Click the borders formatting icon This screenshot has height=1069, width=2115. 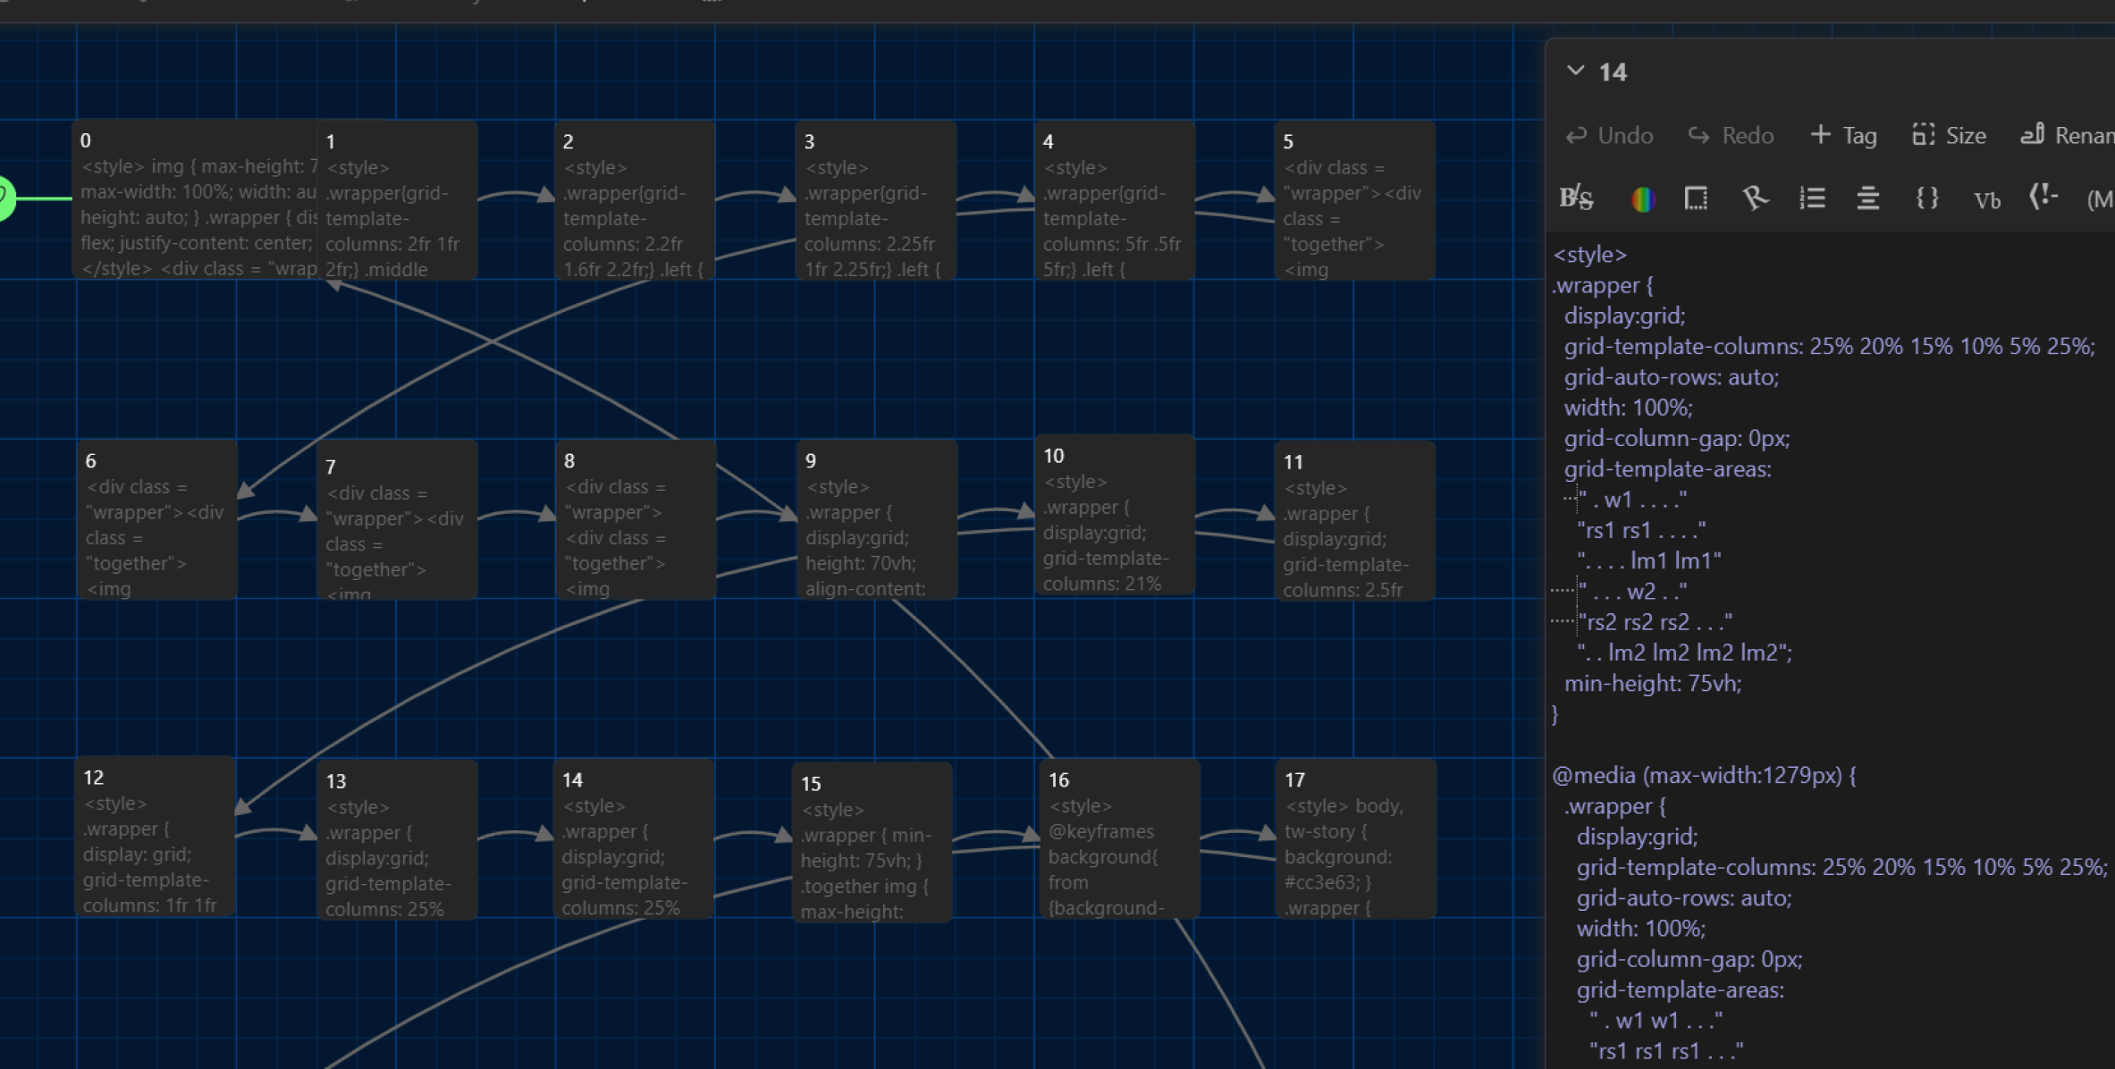pyautogui.click(x=1696, y=198)
